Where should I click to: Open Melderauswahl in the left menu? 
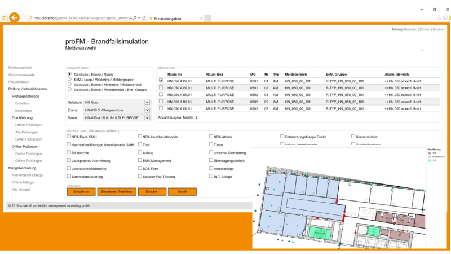point(20,68)
